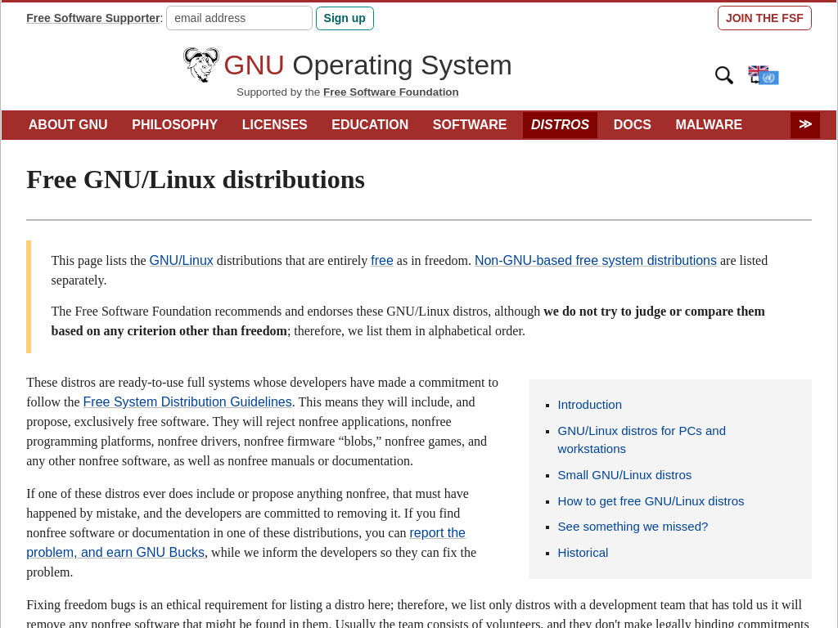The image size is (838, 628).
Task: Jump to Small GNU/Linux distros section
Action: coord(624,475)
